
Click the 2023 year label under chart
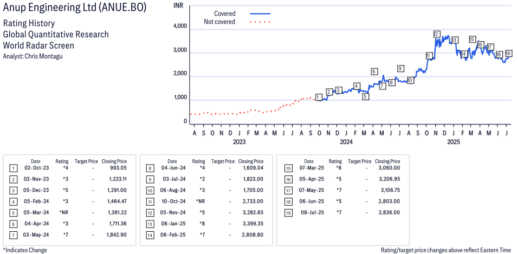click(x=239, y=142)
